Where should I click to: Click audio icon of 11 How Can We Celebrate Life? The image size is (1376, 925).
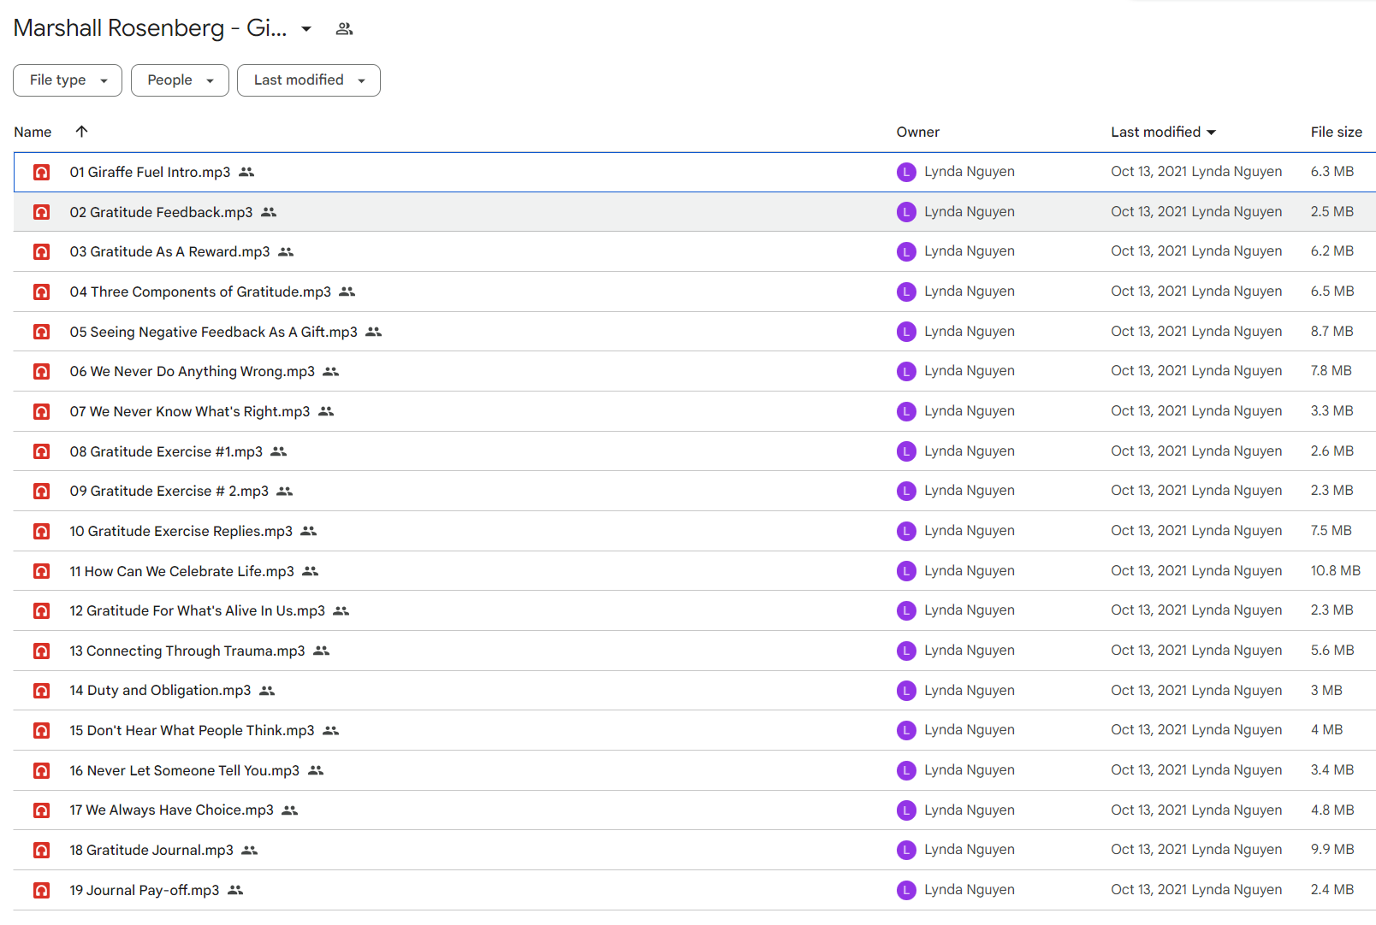tap(41, 571)
